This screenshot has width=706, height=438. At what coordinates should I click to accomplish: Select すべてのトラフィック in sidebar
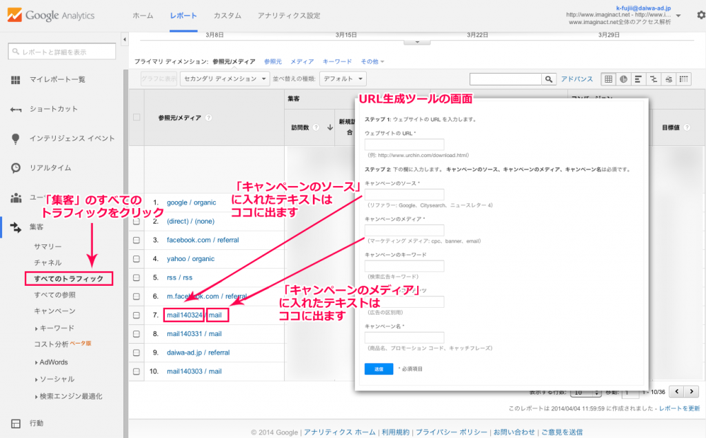[68, 279]
